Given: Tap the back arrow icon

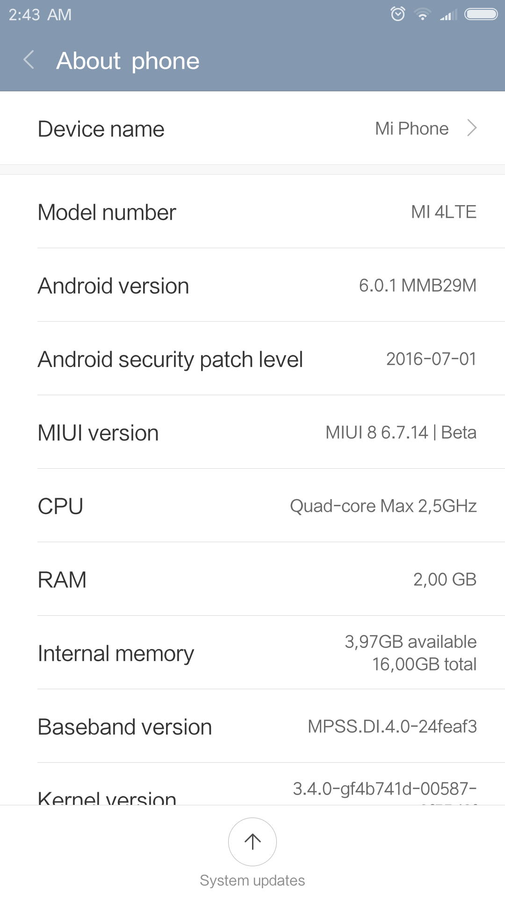Looking at the screenshot, I should (x=29, y=60).
